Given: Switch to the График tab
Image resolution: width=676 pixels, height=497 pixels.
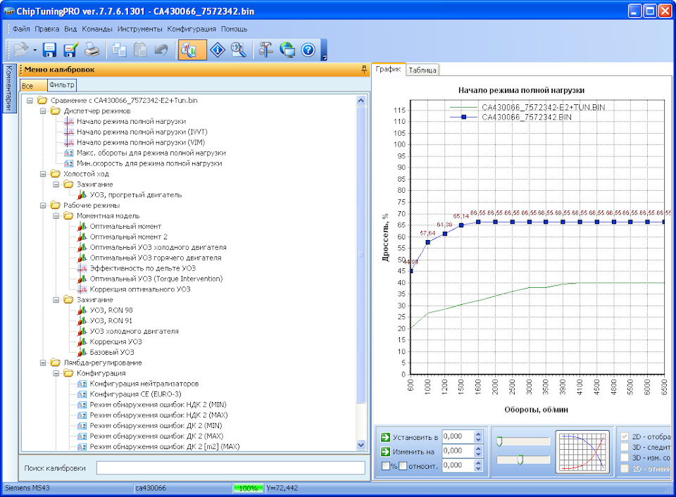Looking at the screenshot, I should click(x=388, y=69).
